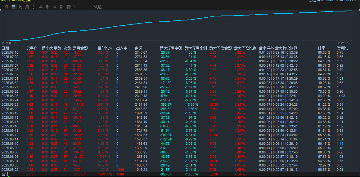Click the floating loss ratio -13.75 %
The width and height of the screenshot is (360, 177).
point(191,161)
